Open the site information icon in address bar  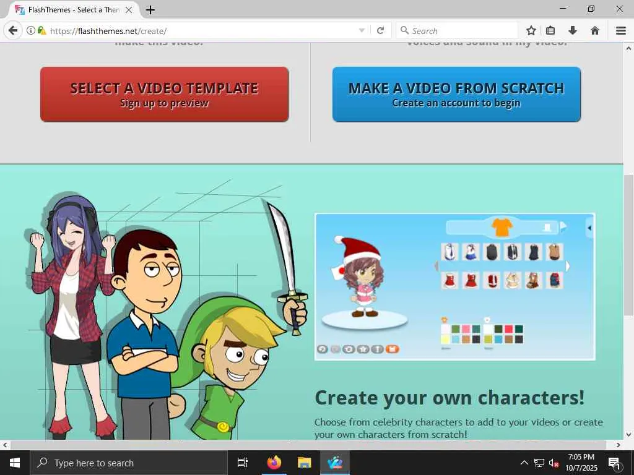pos(31,30)
